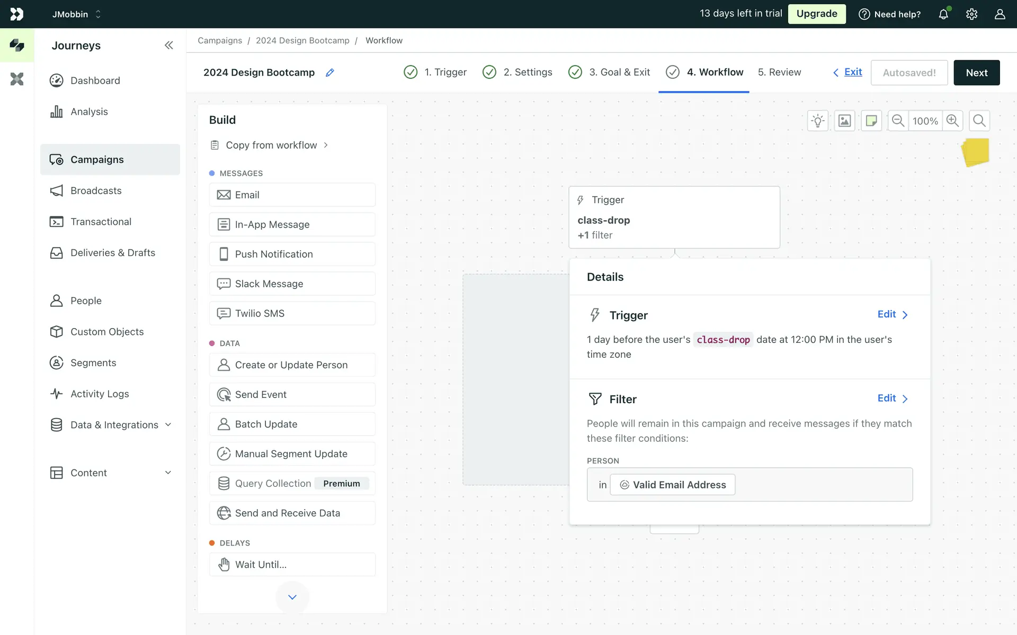Zoom in the workflow canvas
Viewport: 1017px width, 635px height.
tap(952, 121)
